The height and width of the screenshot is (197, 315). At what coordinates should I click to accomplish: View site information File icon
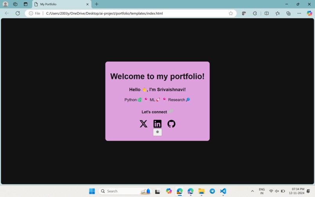pyautogui.click(x=34, y=13)
